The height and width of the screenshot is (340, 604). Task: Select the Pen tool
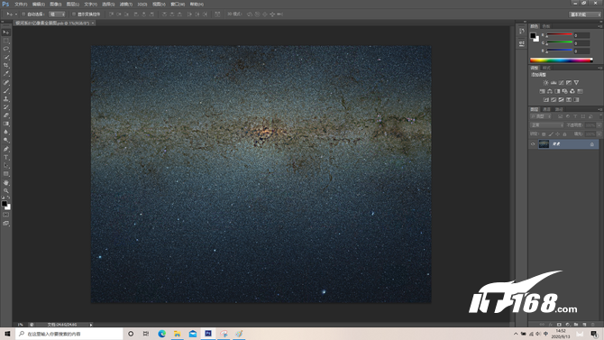(5, 149)
